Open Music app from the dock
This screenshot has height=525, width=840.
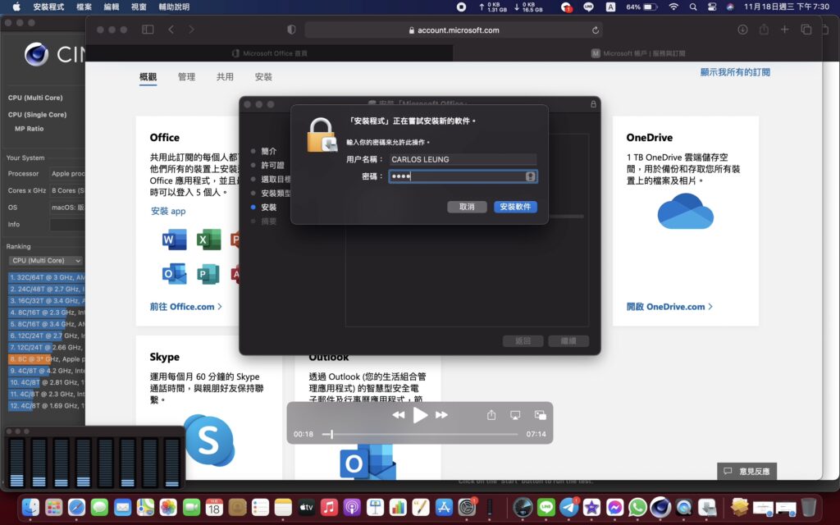(x=329, y=506)
